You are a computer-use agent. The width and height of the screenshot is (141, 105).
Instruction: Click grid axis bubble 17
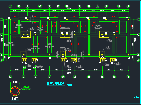pos(106,6)
